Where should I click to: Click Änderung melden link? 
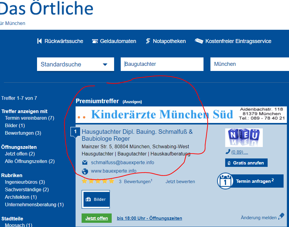tap(259, 218)
